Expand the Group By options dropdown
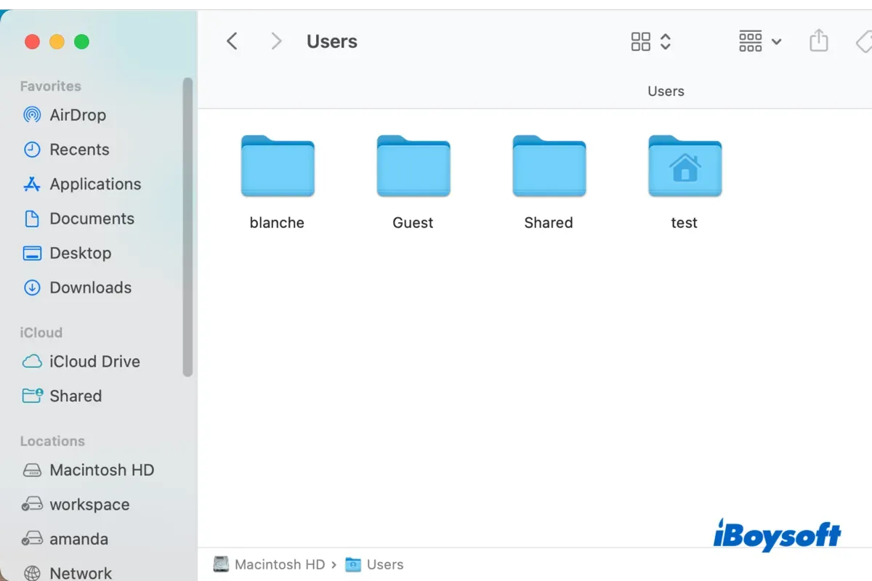This screenshot has width=872, height=581. 759,41
